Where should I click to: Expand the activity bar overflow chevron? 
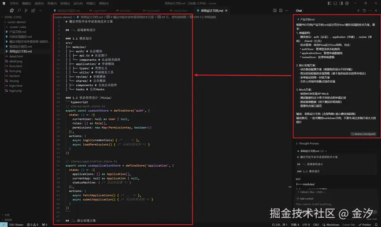tap(41, 11)
